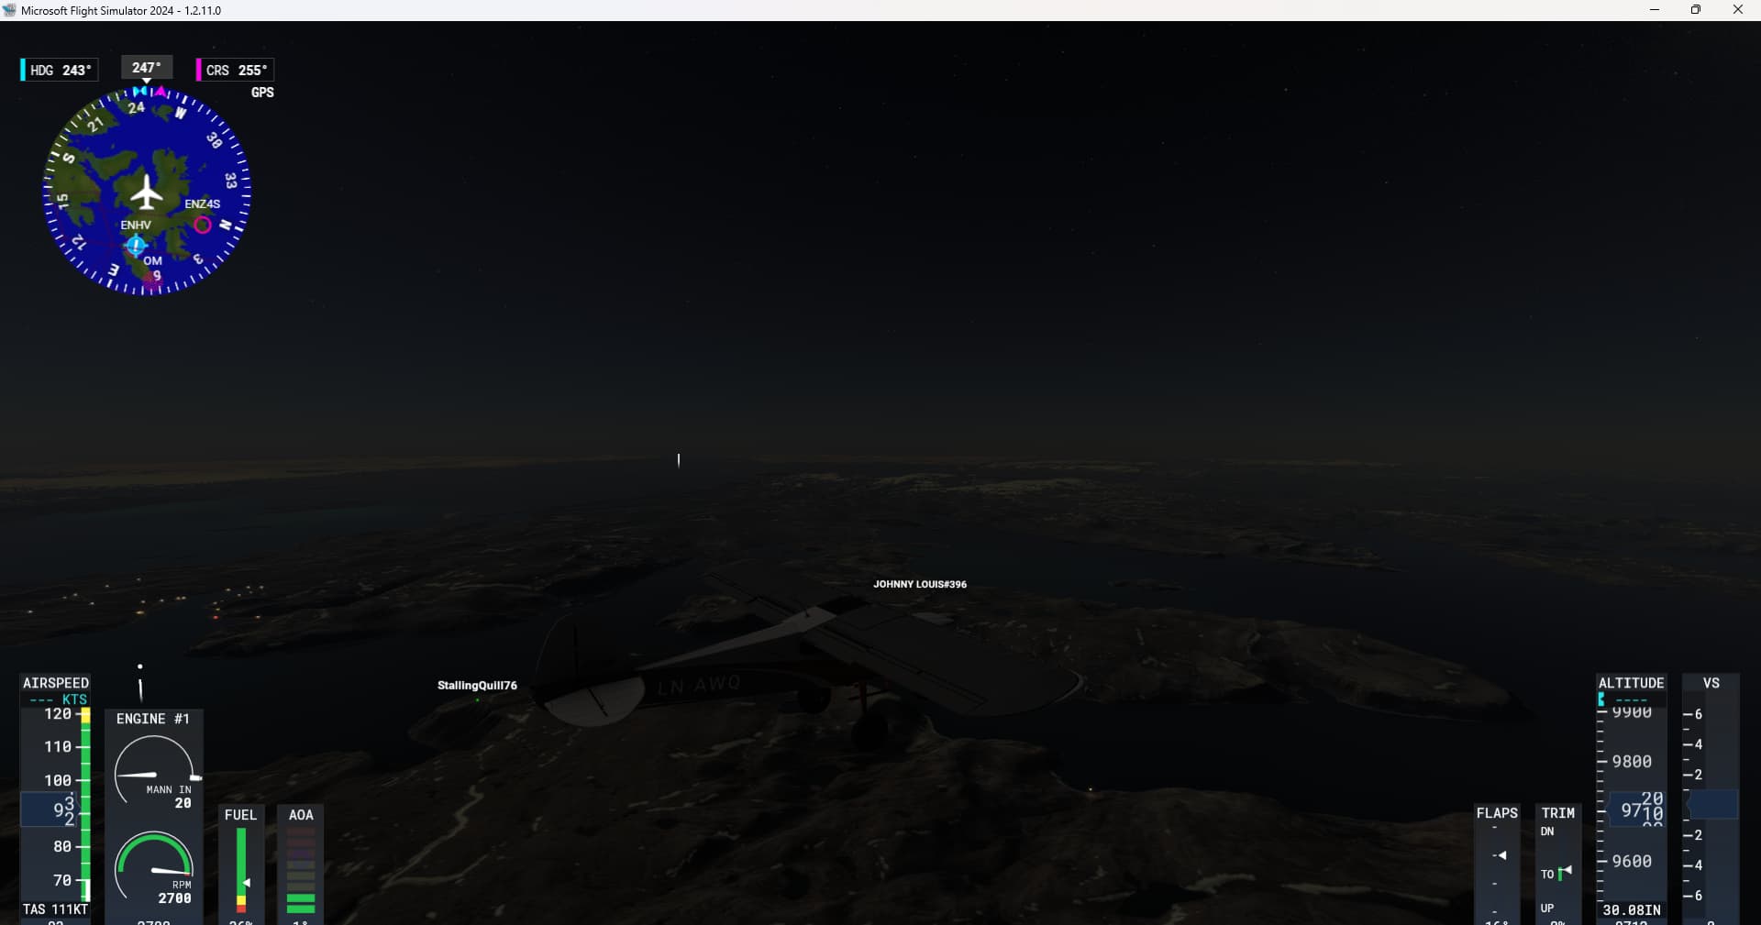
Task: Click the white aircraft icon on compass map
Action: tap(146, 191)
